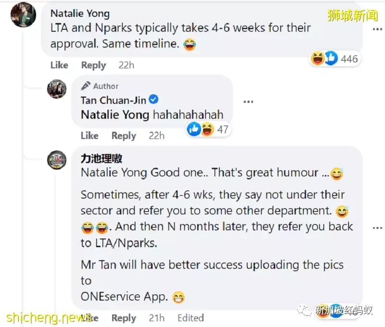Click the blue like reaction icon beside 47
Screen dimensions: 385x327
[x=194, y=129]
